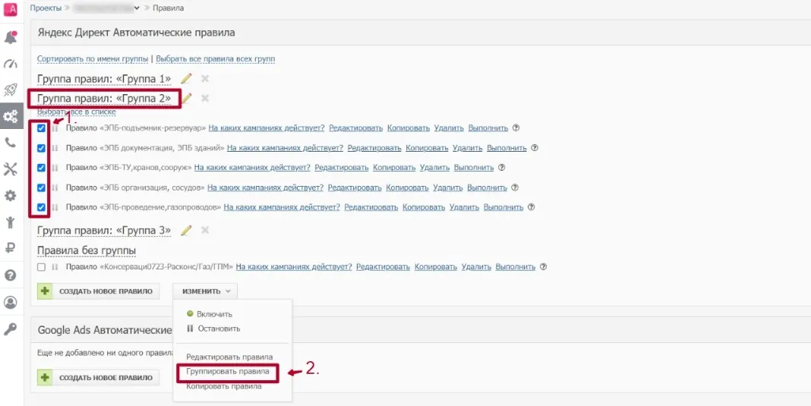Click «Удалить» for «ЭПБ-ТУ,кранов,сооруж» rule
Viewport: 811px width, 406px height.
[x=435, y=168]
